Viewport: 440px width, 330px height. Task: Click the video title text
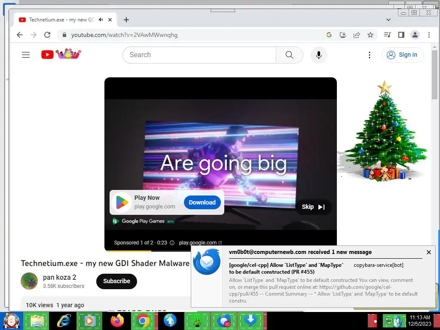pos(105,263)
